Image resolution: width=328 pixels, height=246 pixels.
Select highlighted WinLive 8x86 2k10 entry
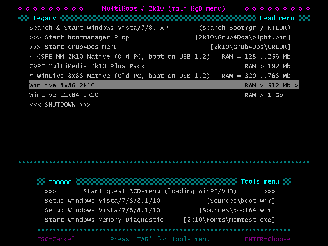[x=164, y=85]
